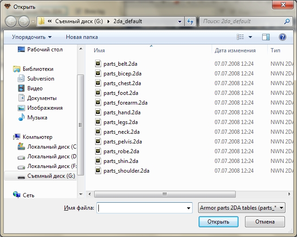
Task: Select the parts_shoulder.2da file
Action: pos(126,171)
